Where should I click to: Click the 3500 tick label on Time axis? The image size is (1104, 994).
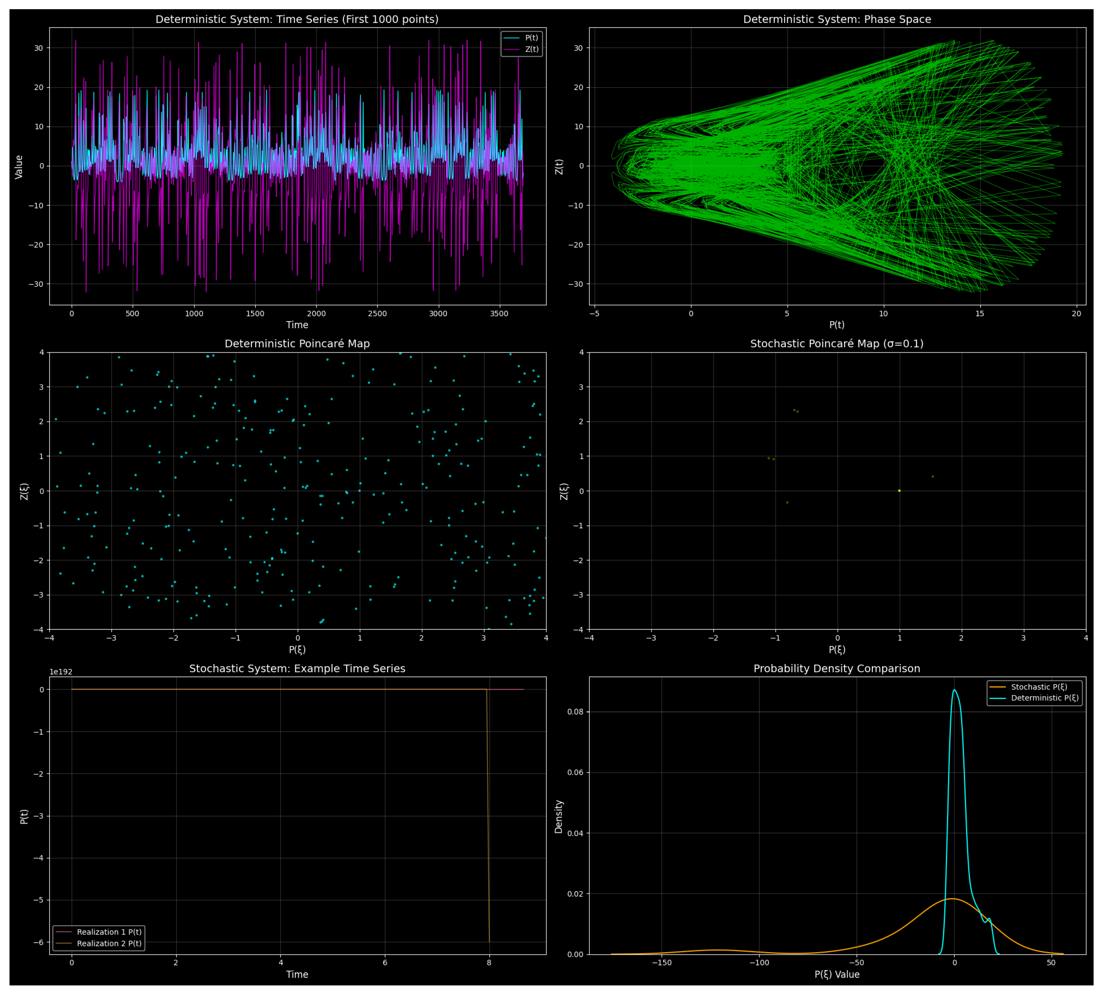(499, 313)
